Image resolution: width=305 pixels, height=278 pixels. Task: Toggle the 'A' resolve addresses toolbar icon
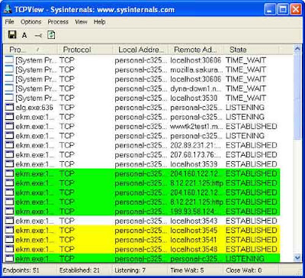24,35
